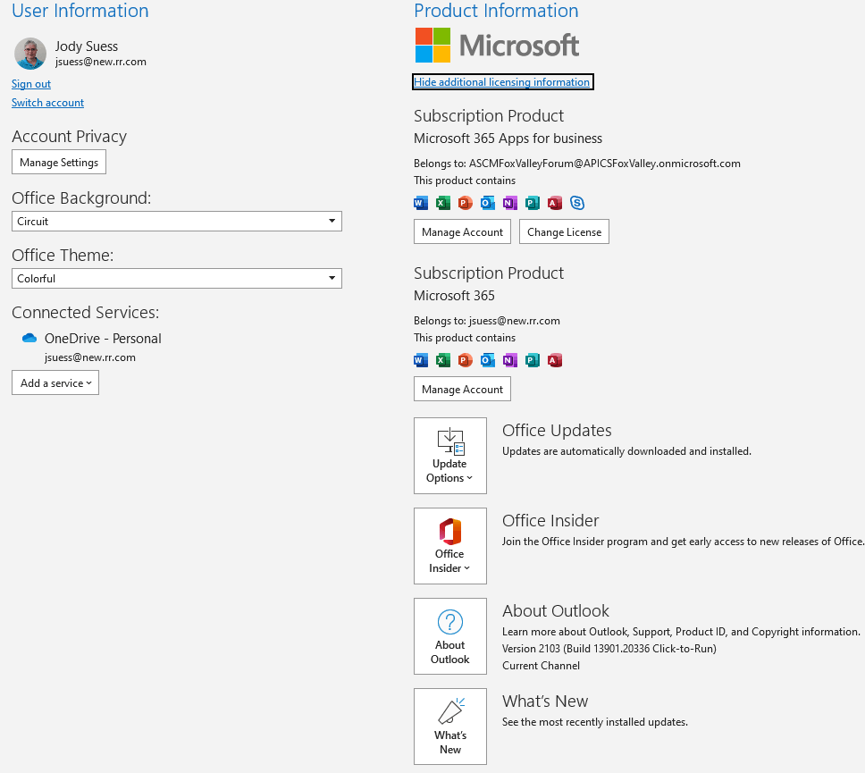Click PowerPoint icon in jsuess@new.rr.com subscription
The image size is (865, 773).
point(465,360)
